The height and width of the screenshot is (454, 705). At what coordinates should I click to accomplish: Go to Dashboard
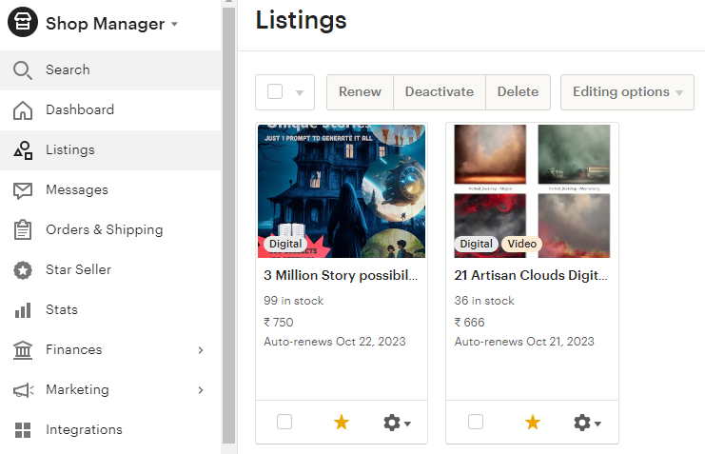(110, 110)
